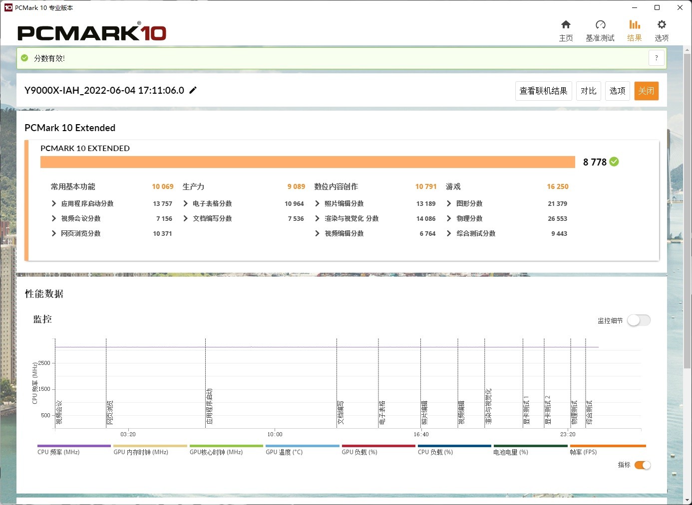Toggle the 监控细节 switch on
Screen dimensions: 692x505
coord(639,320)
